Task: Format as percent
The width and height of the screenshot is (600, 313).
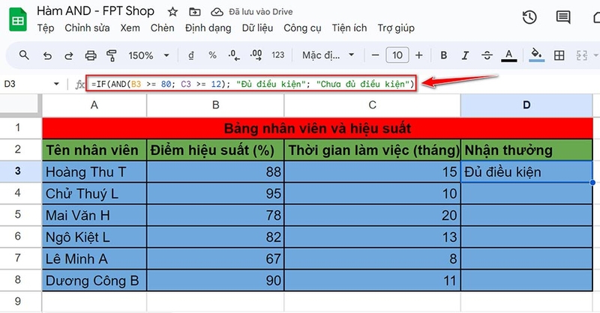Action: point(212,55)
